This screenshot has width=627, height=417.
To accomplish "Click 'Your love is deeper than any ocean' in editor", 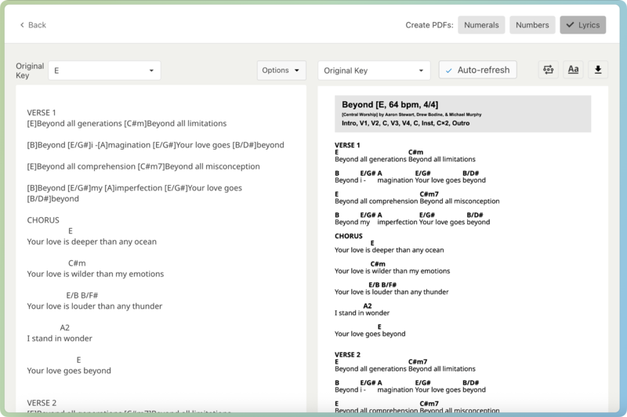I will tap(92, 242).
